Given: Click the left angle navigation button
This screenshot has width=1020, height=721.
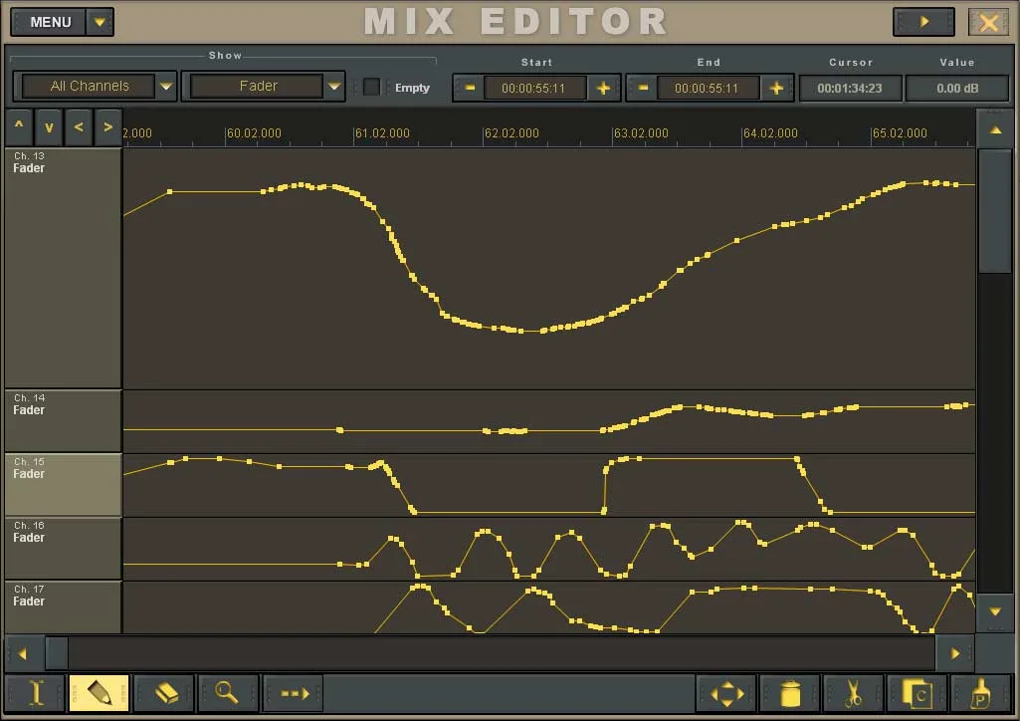Looking at the screenshot, I should point(79,126).
